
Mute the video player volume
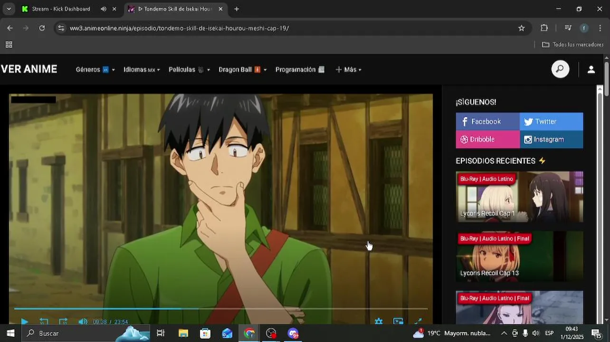coord(83,322)
